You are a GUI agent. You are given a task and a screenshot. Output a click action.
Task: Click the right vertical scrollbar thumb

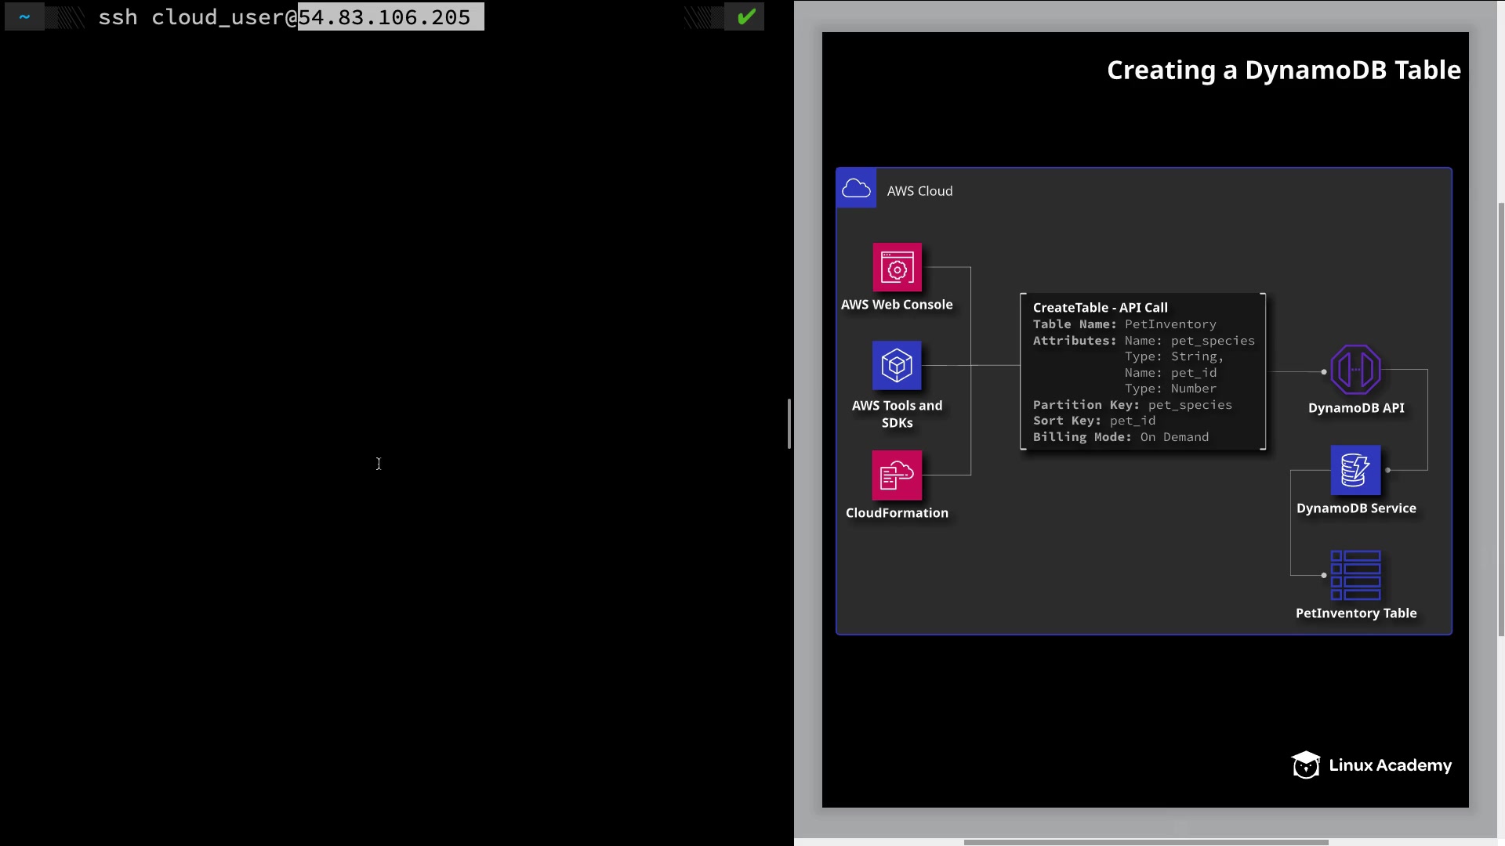point(1500,419)
